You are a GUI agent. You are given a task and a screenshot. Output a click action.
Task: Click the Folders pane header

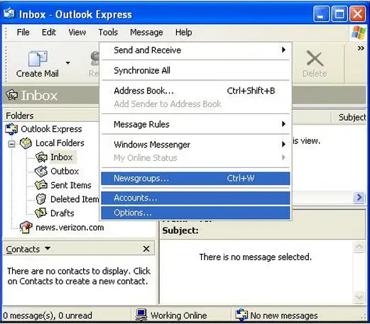(x=51, y=116)
